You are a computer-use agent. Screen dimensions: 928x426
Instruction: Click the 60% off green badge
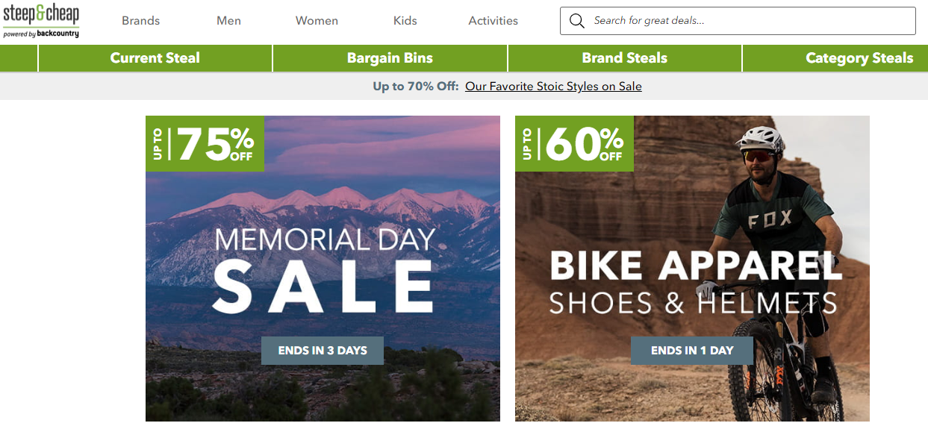pos(574,143)
